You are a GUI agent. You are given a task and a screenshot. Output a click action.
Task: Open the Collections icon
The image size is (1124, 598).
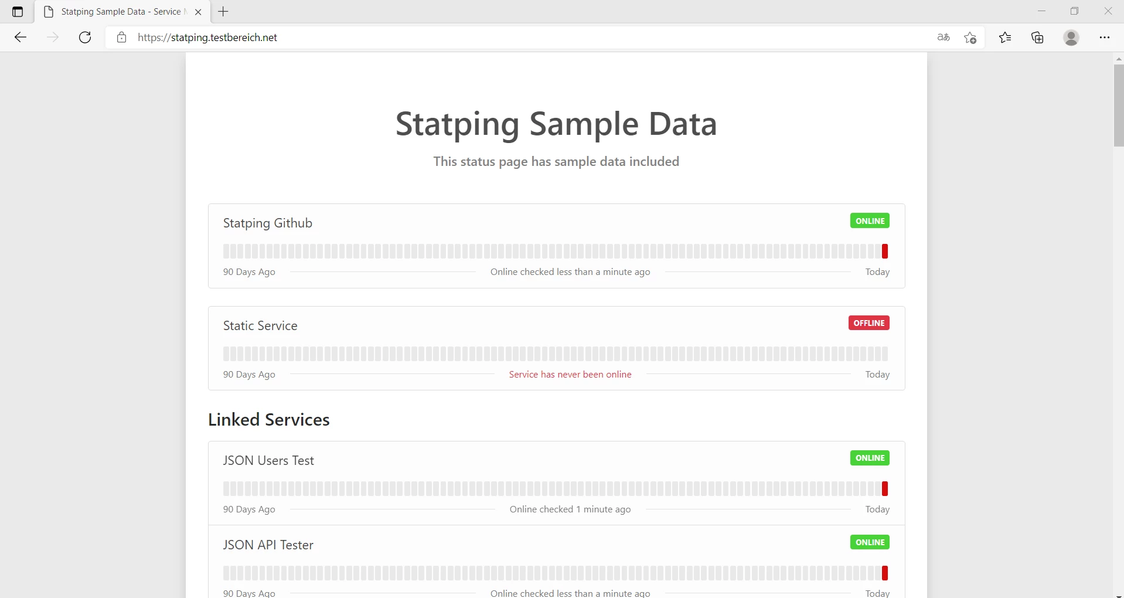[x=1038, y=38]
